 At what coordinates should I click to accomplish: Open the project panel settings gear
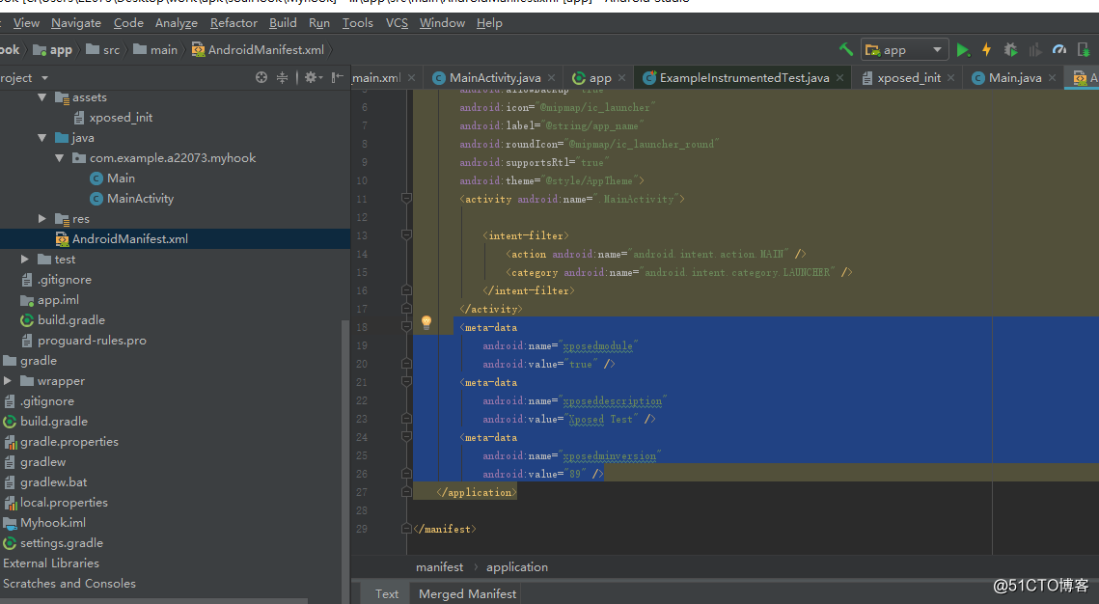point(313,78)
